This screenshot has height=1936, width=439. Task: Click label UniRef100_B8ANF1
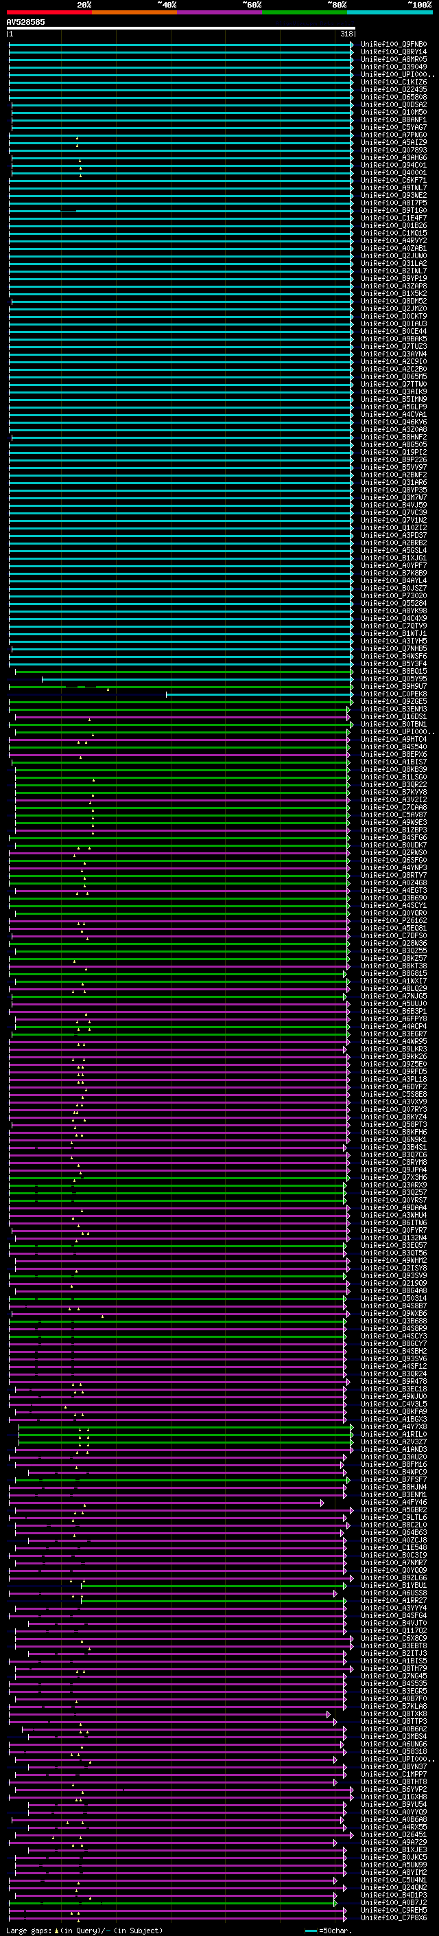(x=394, y=119)
